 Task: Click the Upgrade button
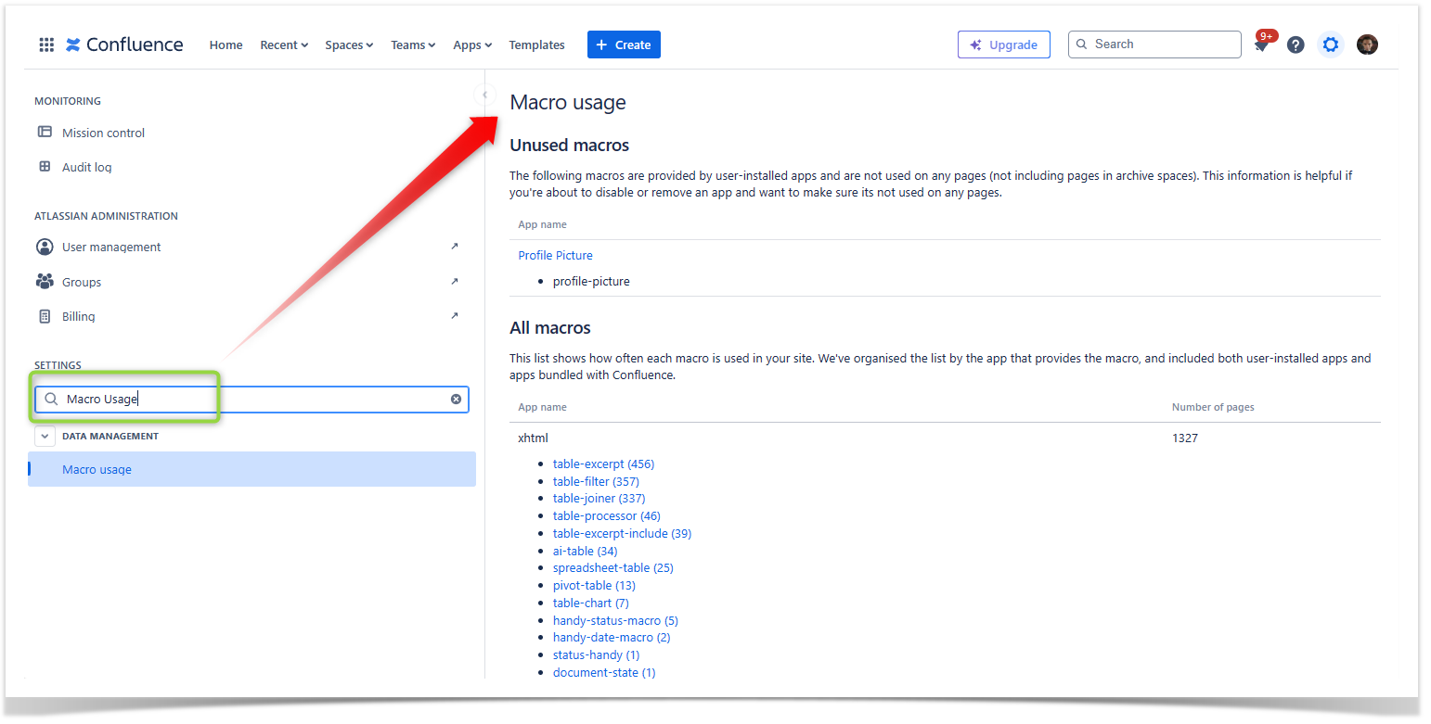tap(1003, 44)
